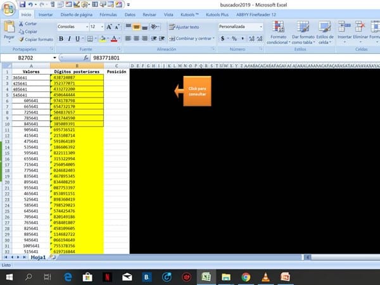Apply percent style format
The image size is (380, 285).
234,38
